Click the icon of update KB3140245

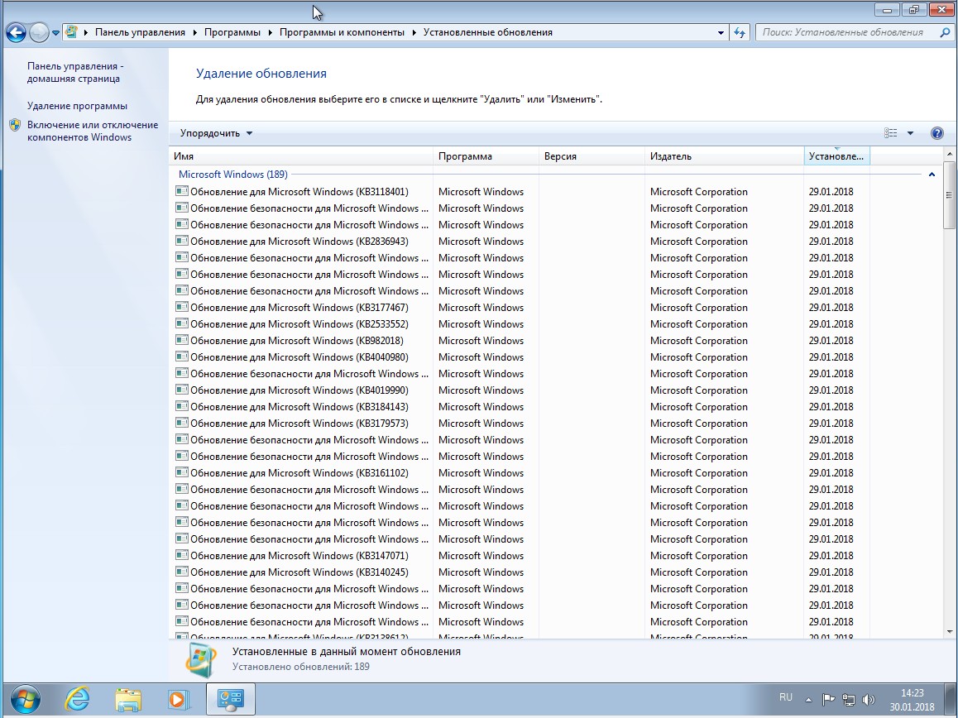pyautogui.click(x=181, y=572)
